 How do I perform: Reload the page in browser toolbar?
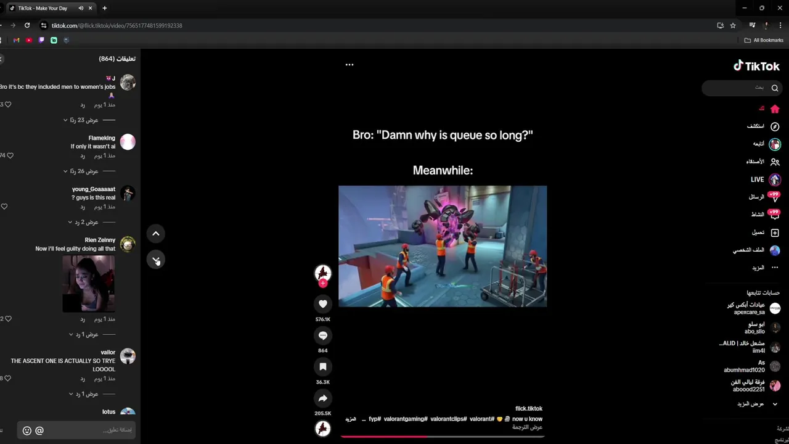click(27, 25)
